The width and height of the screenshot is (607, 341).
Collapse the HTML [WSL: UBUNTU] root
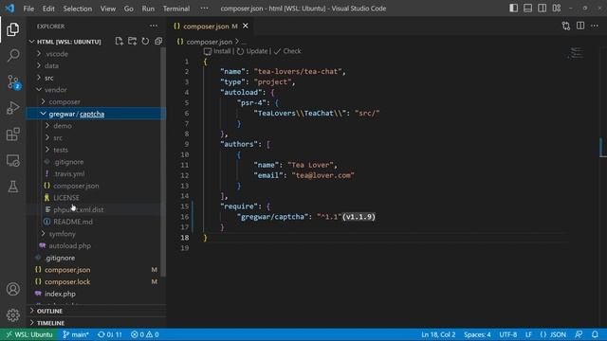[68, 42]
